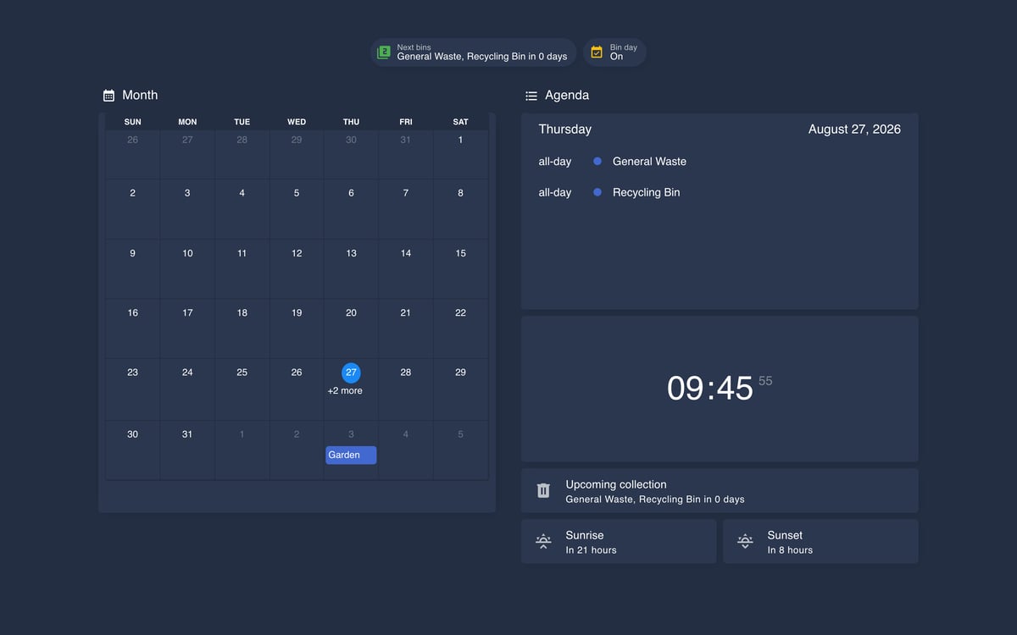Select day 19 in the calendar
This screenshot has height=635, width=1017.
click(x=297, y=312)
